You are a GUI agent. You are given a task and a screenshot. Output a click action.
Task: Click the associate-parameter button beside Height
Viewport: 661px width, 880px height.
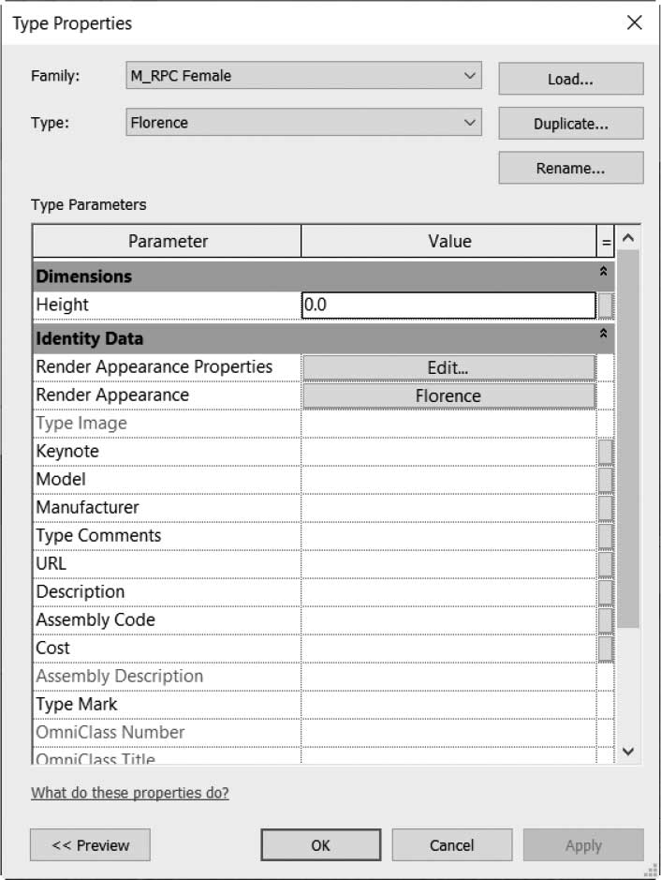pyautogui.click(x=606, y=306)
